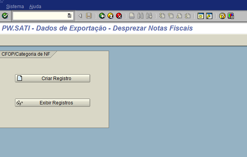Select the CFOP/Categoria de NF tab

26,54
